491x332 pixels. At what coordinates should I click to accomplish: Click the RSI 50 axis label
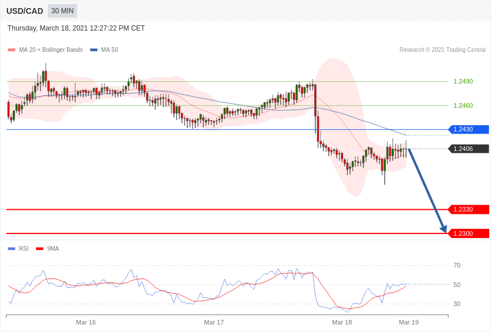tap(457, 285)
